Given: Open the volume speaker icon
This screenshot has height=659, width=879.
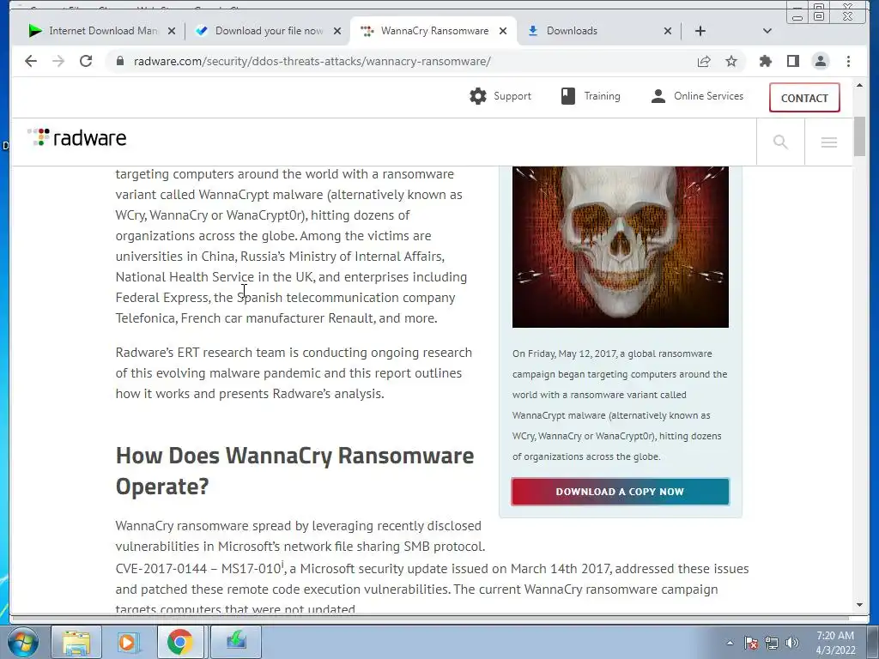Looking at the screenshot, I should pyautogui.click(x=791, y=643).
